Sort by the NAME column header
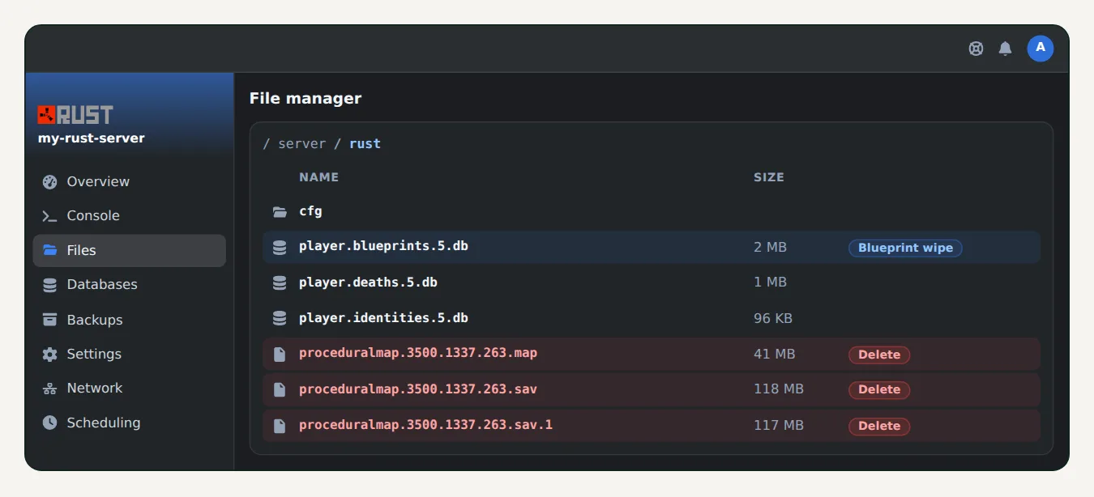Viewport: 1094px width, 497px height. pyautogui.click(x=318, y=177)
